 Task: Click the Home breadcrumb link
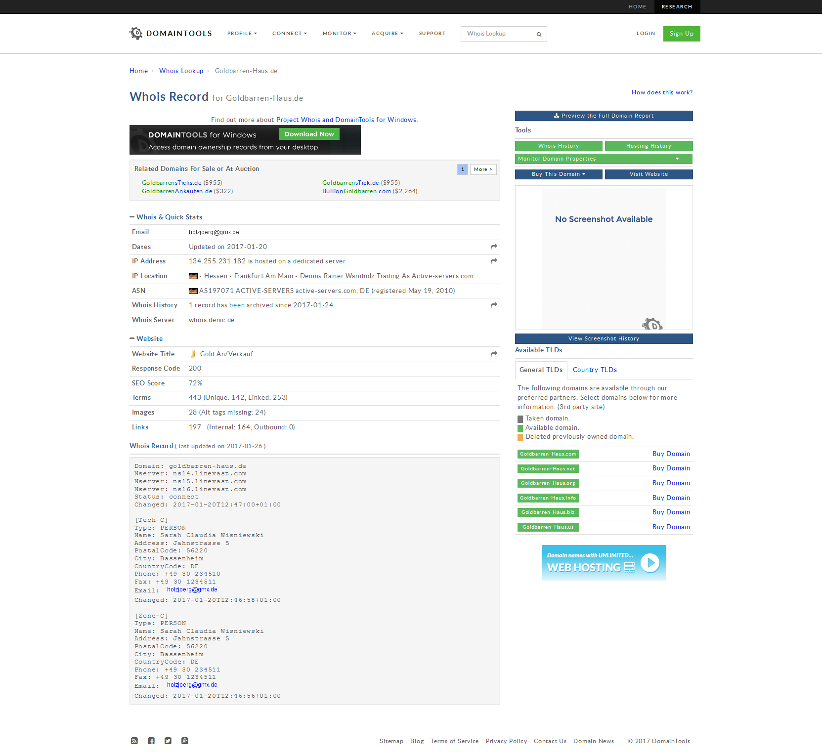pyautogui.click(x=138, y=71)
